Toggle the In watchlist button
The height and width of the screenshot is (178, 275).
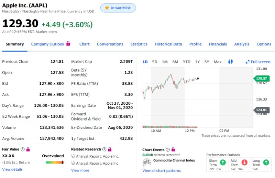click(118, 8)
